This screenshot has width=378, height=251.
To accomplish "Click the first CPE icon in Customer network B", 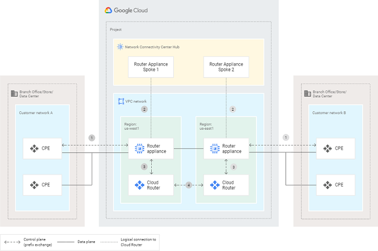I will (327, 148).
